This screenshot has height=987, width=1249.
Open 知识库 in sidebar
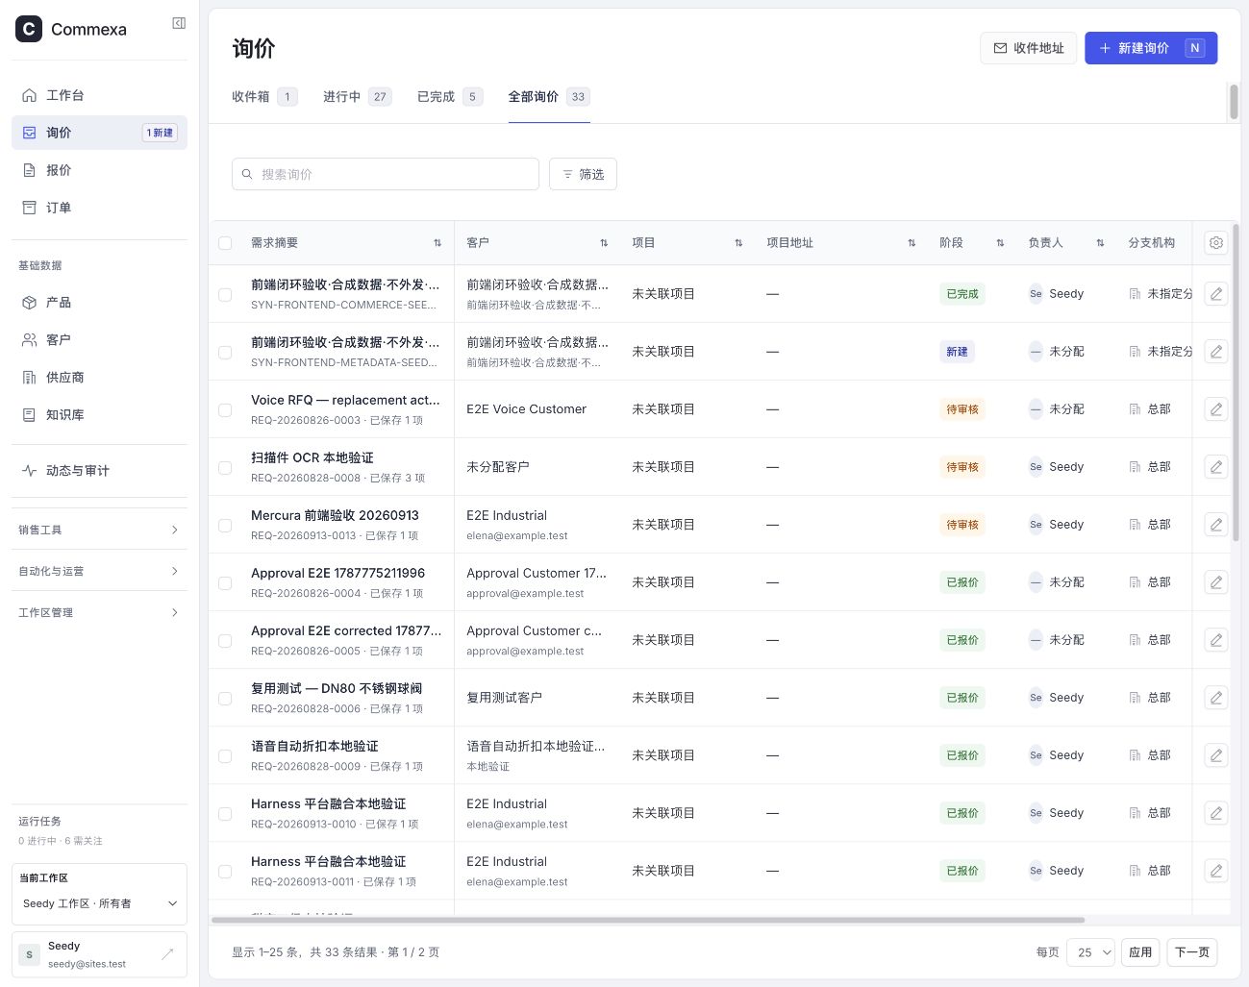[x=99, y=415]
